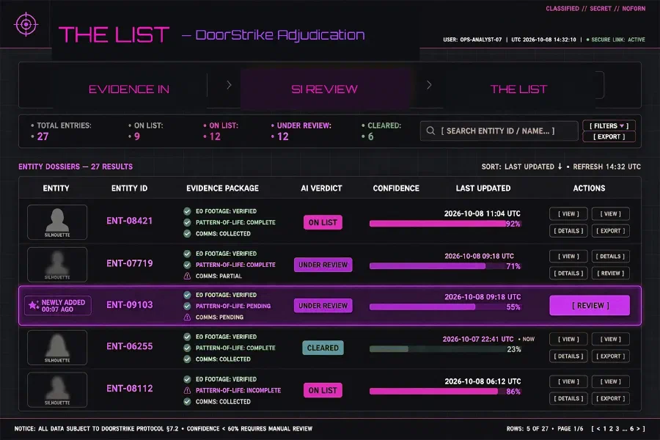Click the silhouette thumbnail for ENT-06255
This screenshot has height=440, width=660.
(57, 348)
